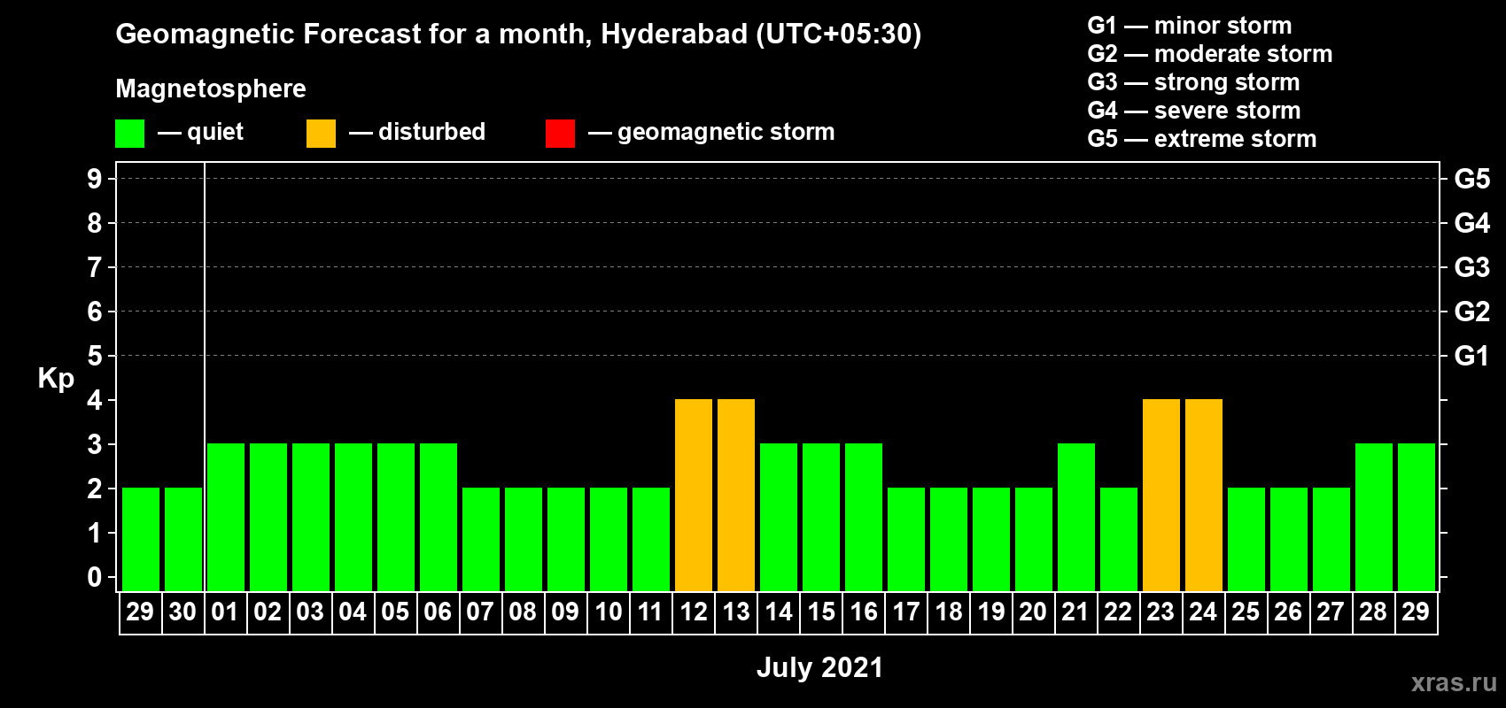Click the green bar for day 09

[566, 539]
